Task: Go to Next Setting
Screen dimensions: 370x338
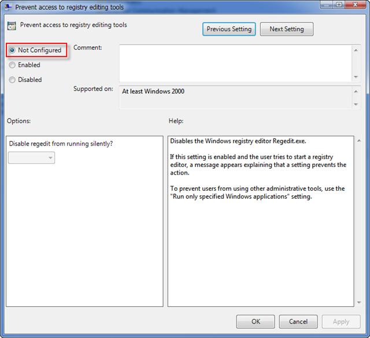Action: (287, 29)
